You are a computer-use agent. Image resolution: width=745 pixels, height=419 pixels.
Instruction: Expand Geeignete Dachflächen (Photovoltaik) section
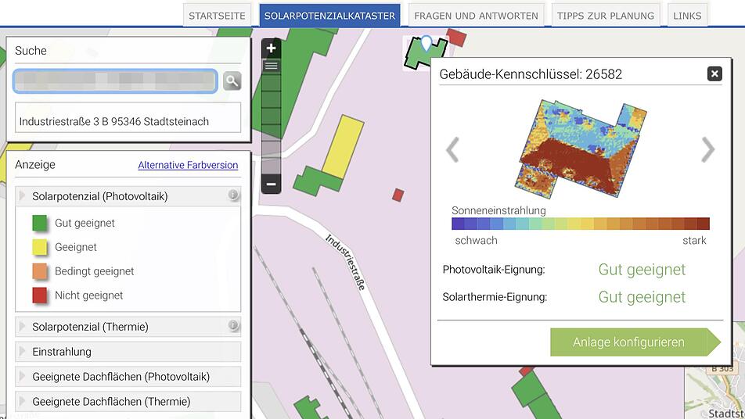coord(128,377)
